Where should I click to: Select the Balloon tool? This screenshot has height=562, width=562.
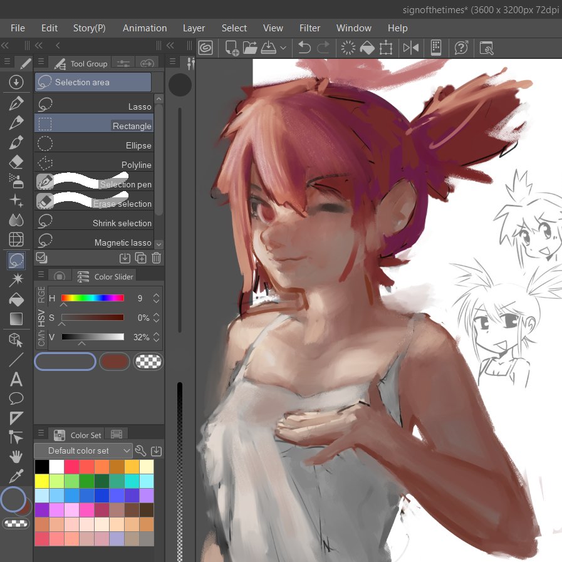(16, 398)
